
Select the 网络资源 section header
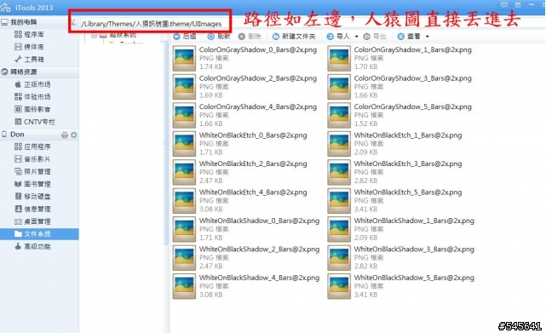point(39,72)
